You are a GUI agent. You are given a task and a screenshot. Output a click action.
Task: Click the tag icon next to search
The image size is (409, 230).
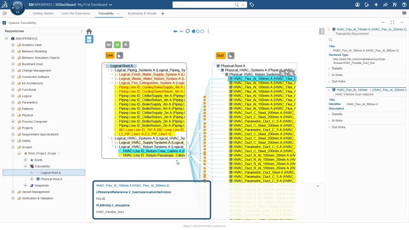(x=252, y=5)
